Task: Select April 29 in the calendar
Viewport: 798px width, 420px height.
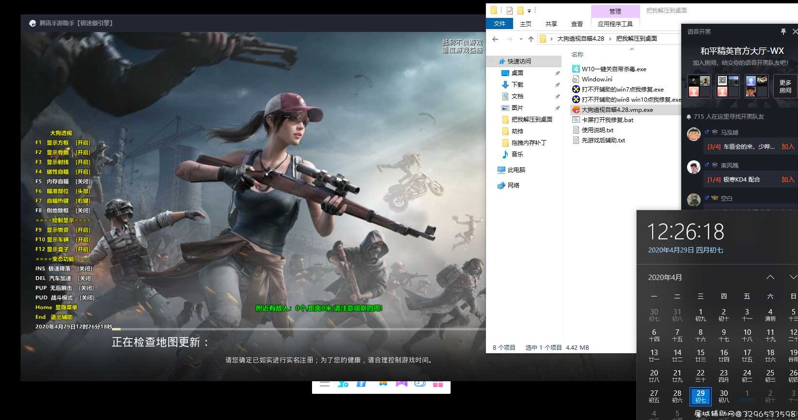Action: click(x=701, y=396)
